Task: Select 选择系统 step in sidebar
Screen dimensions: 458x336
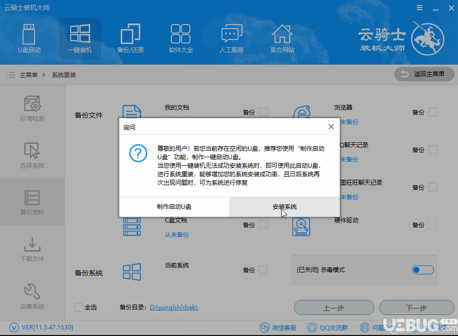Action: click(x=32, y=155)
